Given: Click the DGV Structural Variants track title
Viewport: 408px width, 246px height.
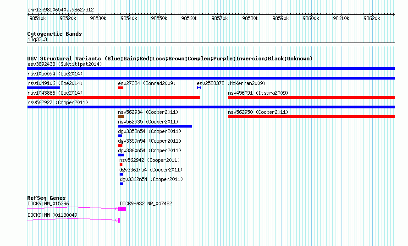Looking at the screenshot, I should (x=170, y=59).
